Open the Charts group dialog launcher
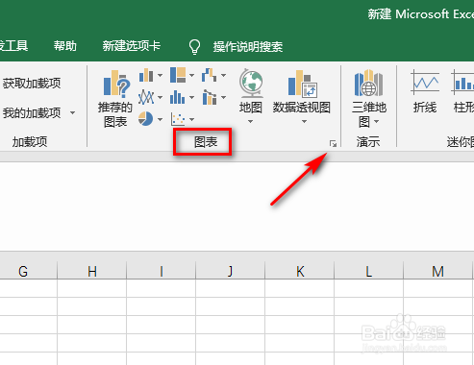474x365 pixels. (333, 144)
